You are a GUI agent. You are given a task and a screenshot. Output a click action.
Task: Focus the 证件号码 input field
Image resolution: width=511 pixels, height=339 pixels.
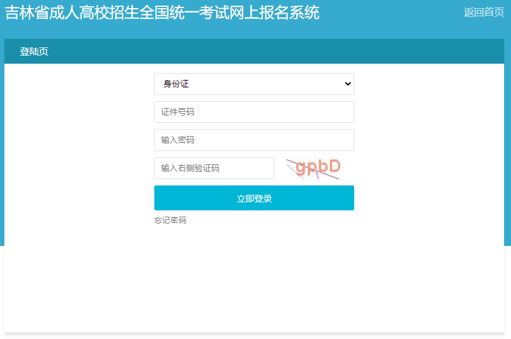[x=254, y=112]
